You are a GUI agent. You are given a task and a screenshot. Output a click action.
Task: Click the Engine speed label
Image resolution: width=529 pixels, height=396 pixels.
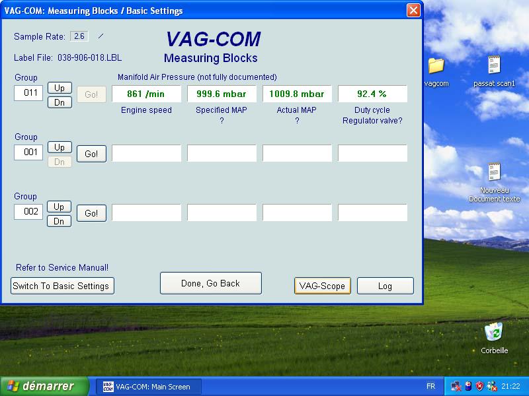coord(146,110)
